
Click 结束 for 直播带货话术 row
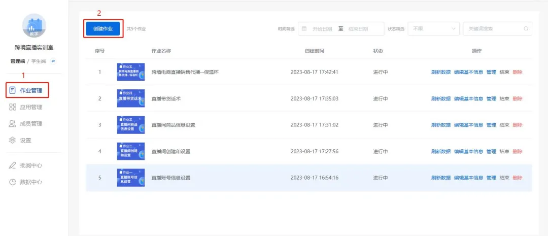coord(504,98)
